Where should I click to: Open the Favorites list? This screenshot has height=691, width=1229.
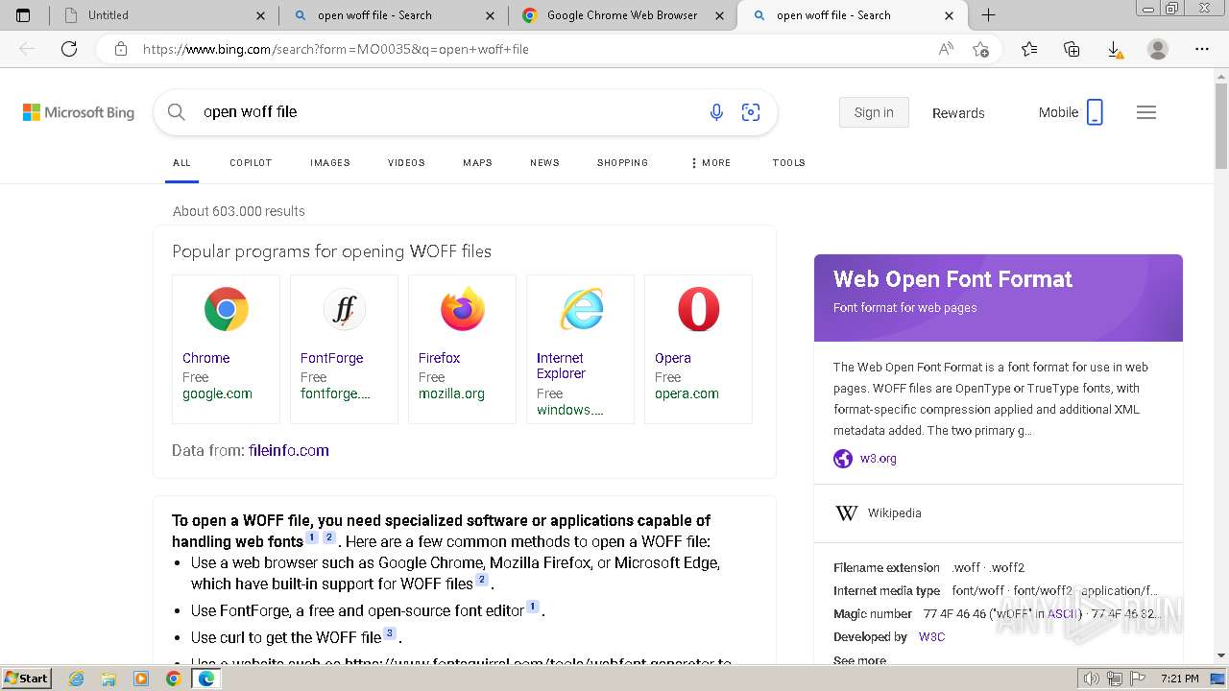click(1029, 49)
